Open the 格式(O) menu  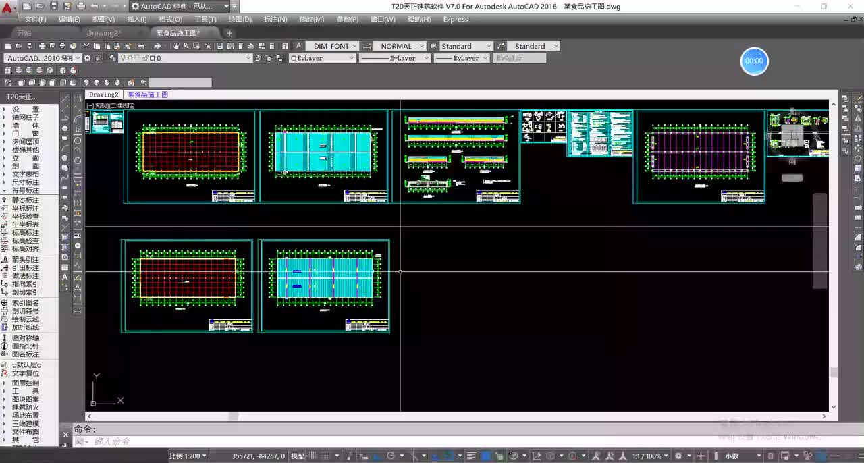coord(170,20)
